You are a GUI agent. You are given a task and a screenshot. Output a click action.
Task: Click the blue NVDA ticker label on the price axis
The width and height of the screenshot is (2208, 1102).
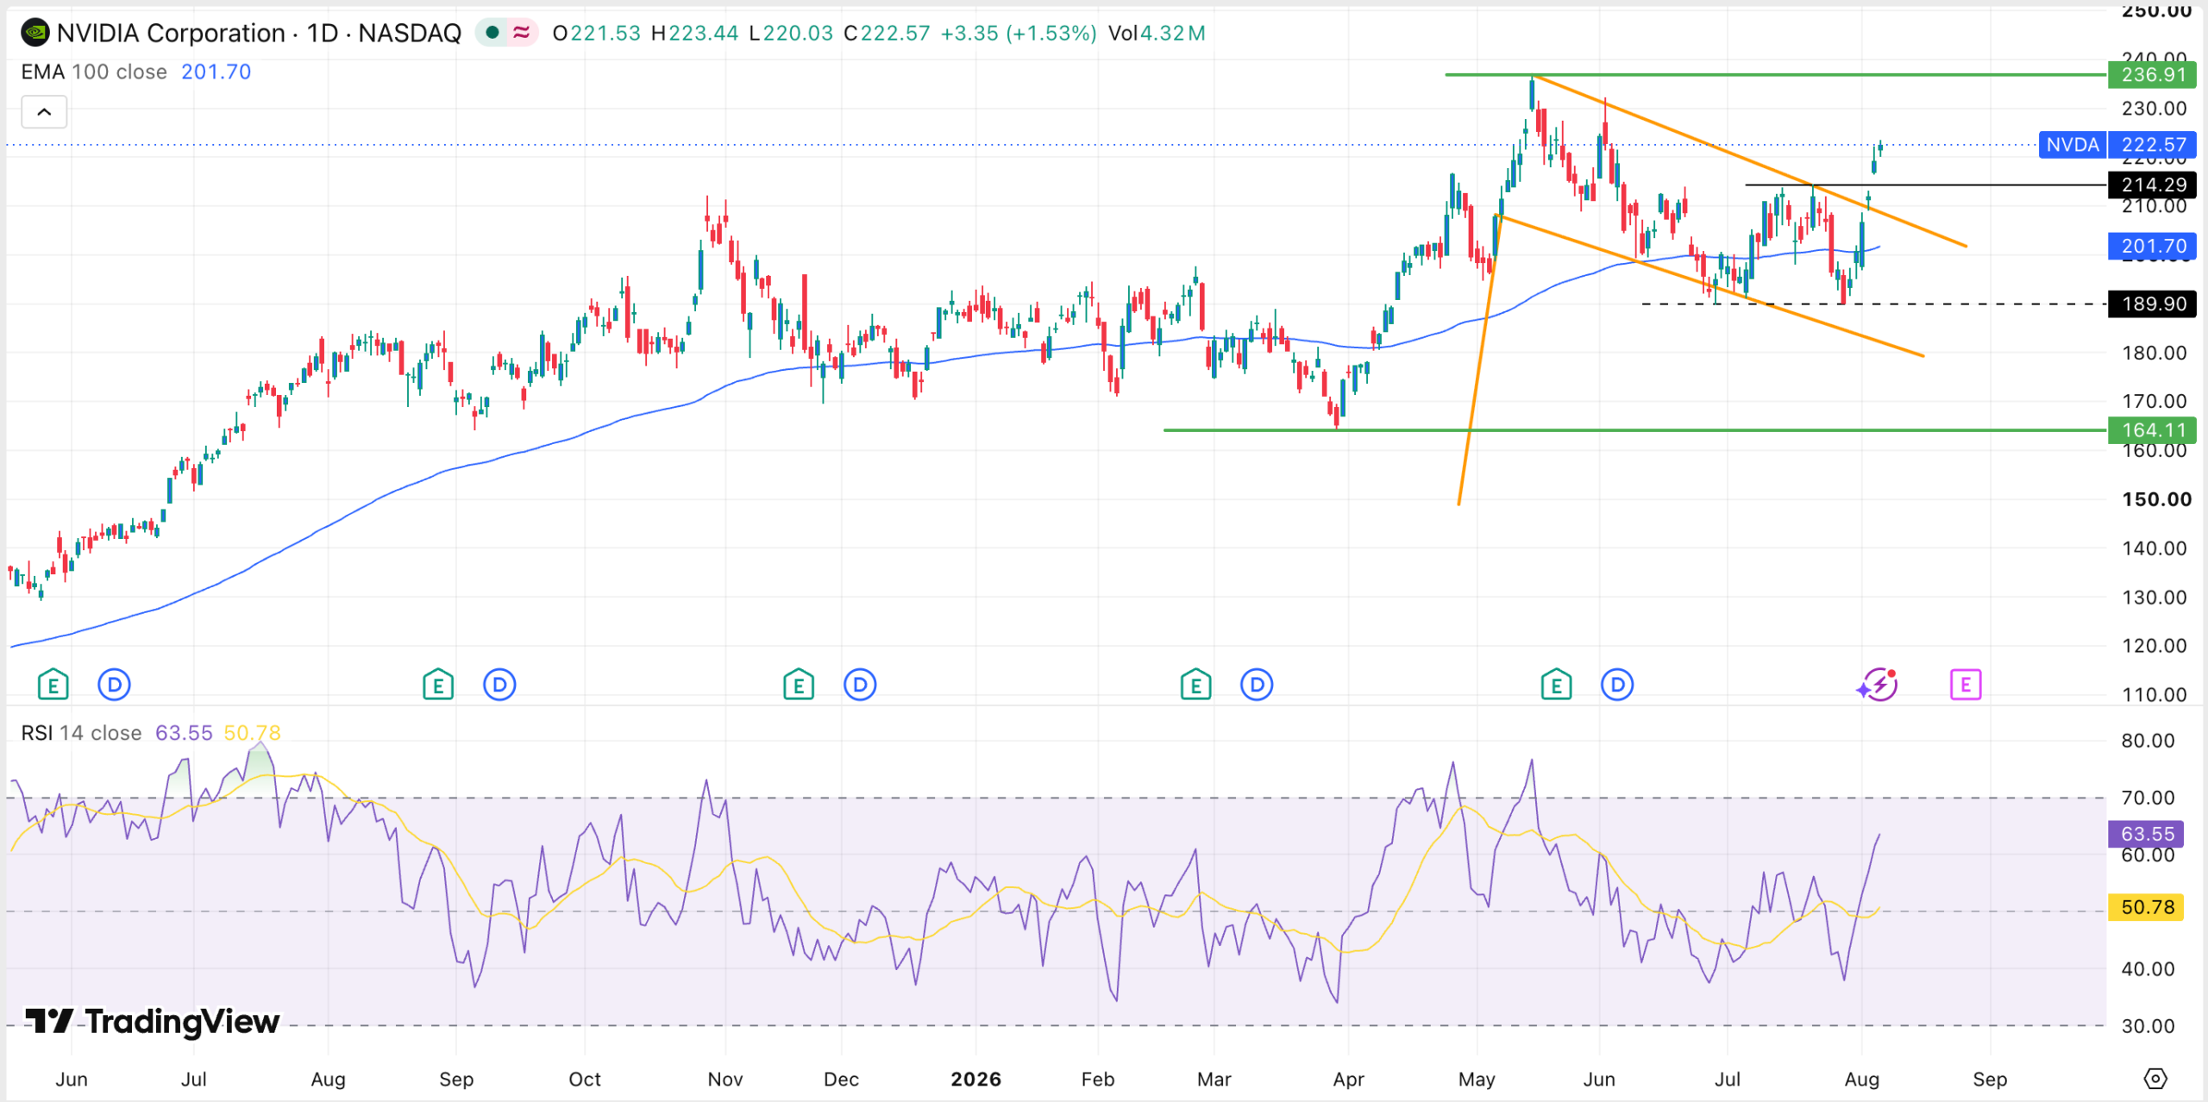coord(2073,145)
